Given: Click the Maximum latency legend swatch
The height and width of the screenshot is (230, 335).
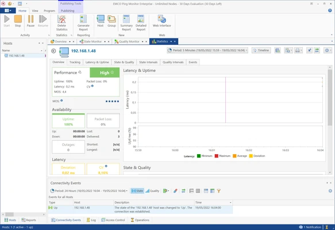Looking at the screenshot, I should (x=217, y=156).
